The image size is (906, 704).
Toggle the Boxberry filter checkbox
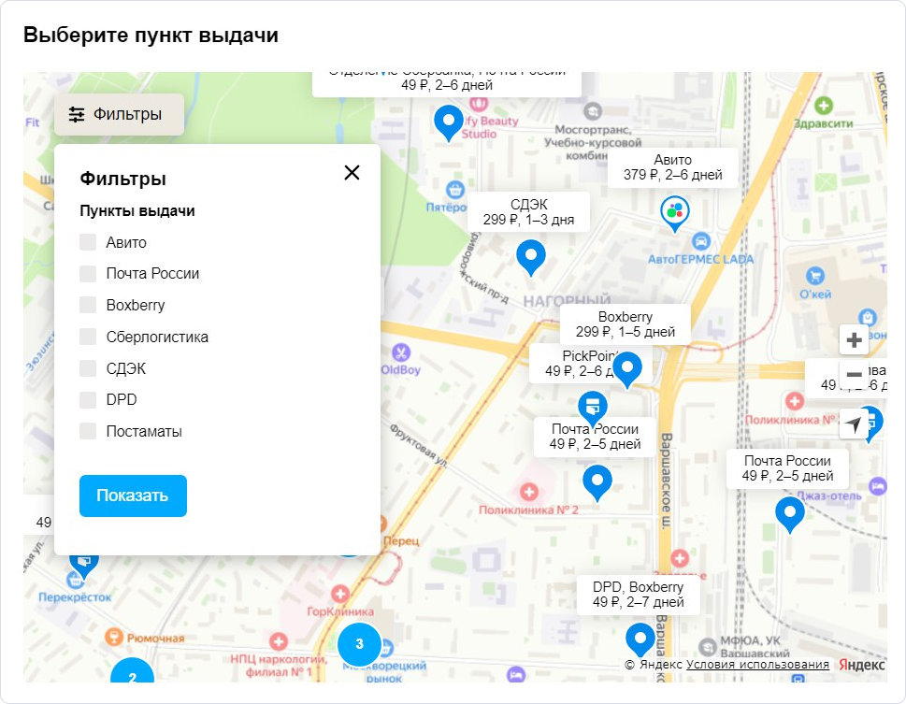(88, 305)
